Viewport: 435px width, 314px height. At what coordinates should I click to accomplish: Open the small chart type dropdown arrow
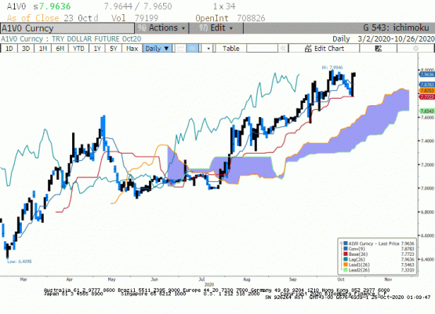pos(208,49)
